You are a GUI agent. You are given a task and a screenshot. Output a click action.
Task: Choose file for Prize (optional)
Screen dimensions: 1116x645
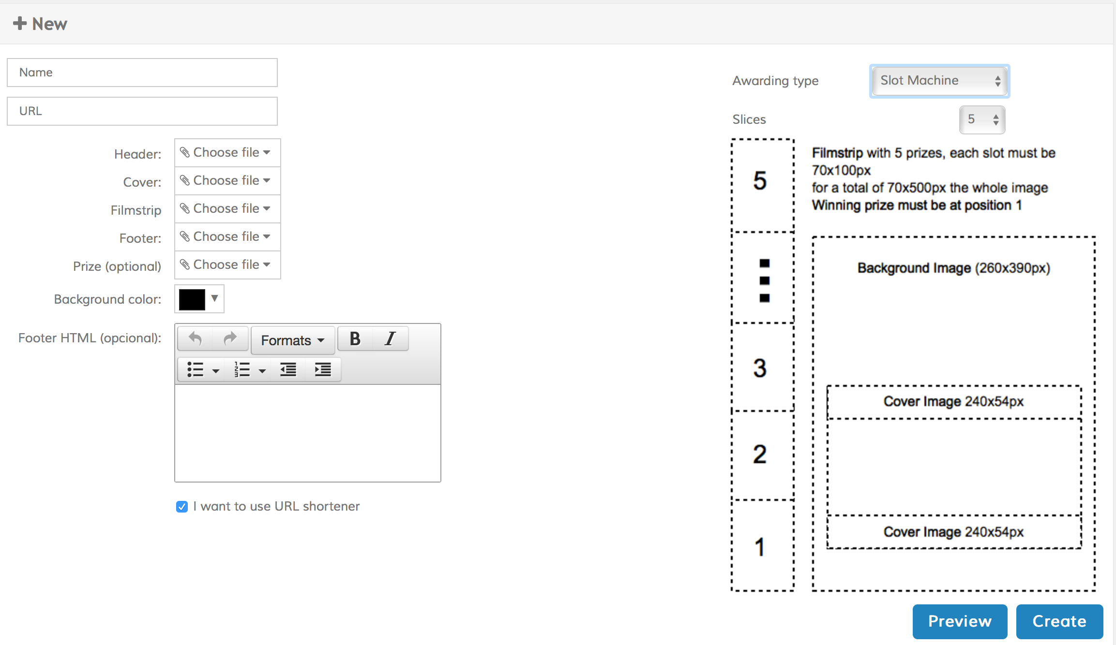point(226,265)
